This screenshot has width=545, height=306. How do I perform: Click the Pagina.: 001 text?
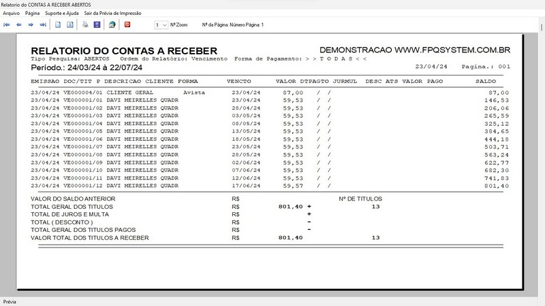tap(486, 67)
